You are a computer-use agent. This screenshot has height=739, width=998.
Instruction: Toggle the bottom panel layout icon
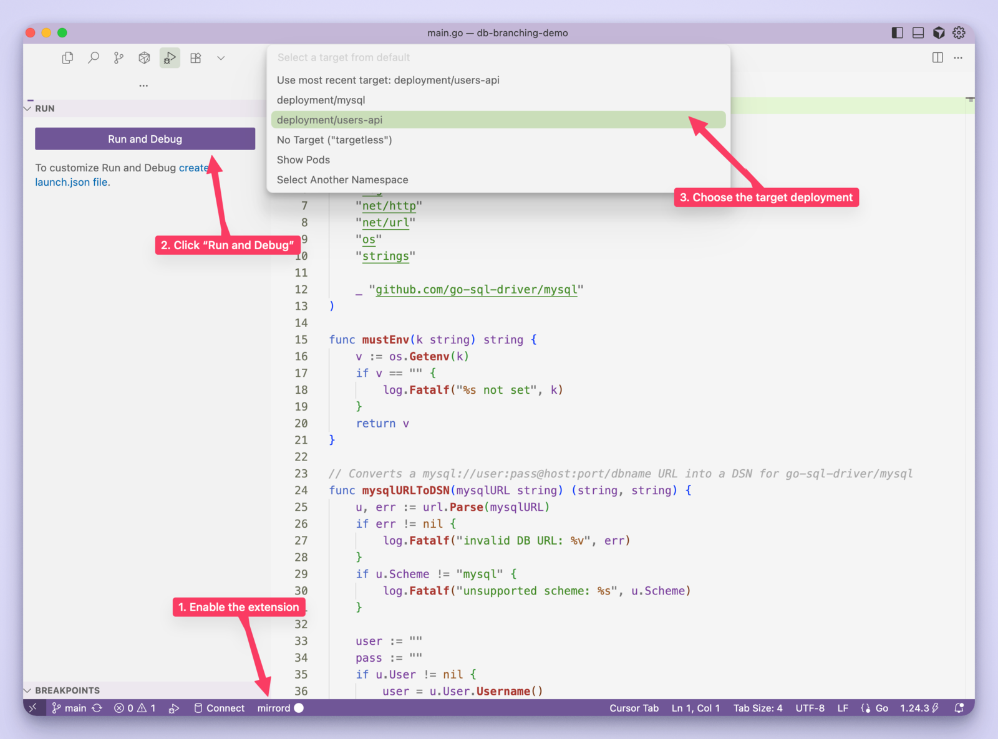918,32
